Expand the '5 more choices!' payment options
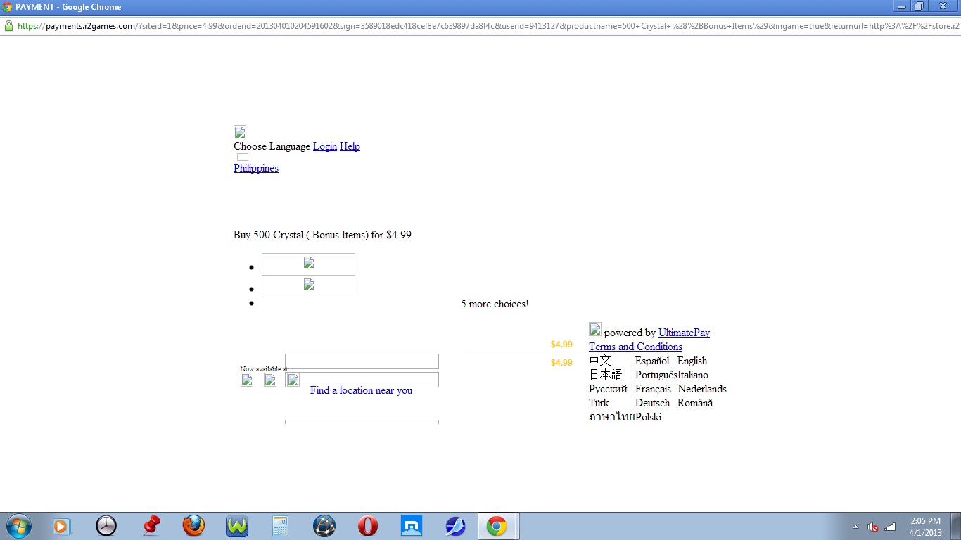The image size is (961, 540). pos(495,304)
